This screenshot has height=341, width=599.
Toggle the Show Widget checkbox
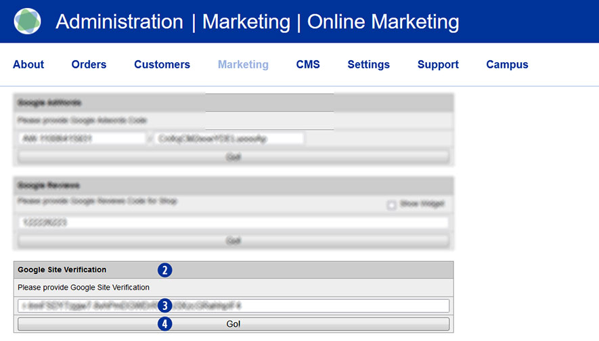pos(391,205)
